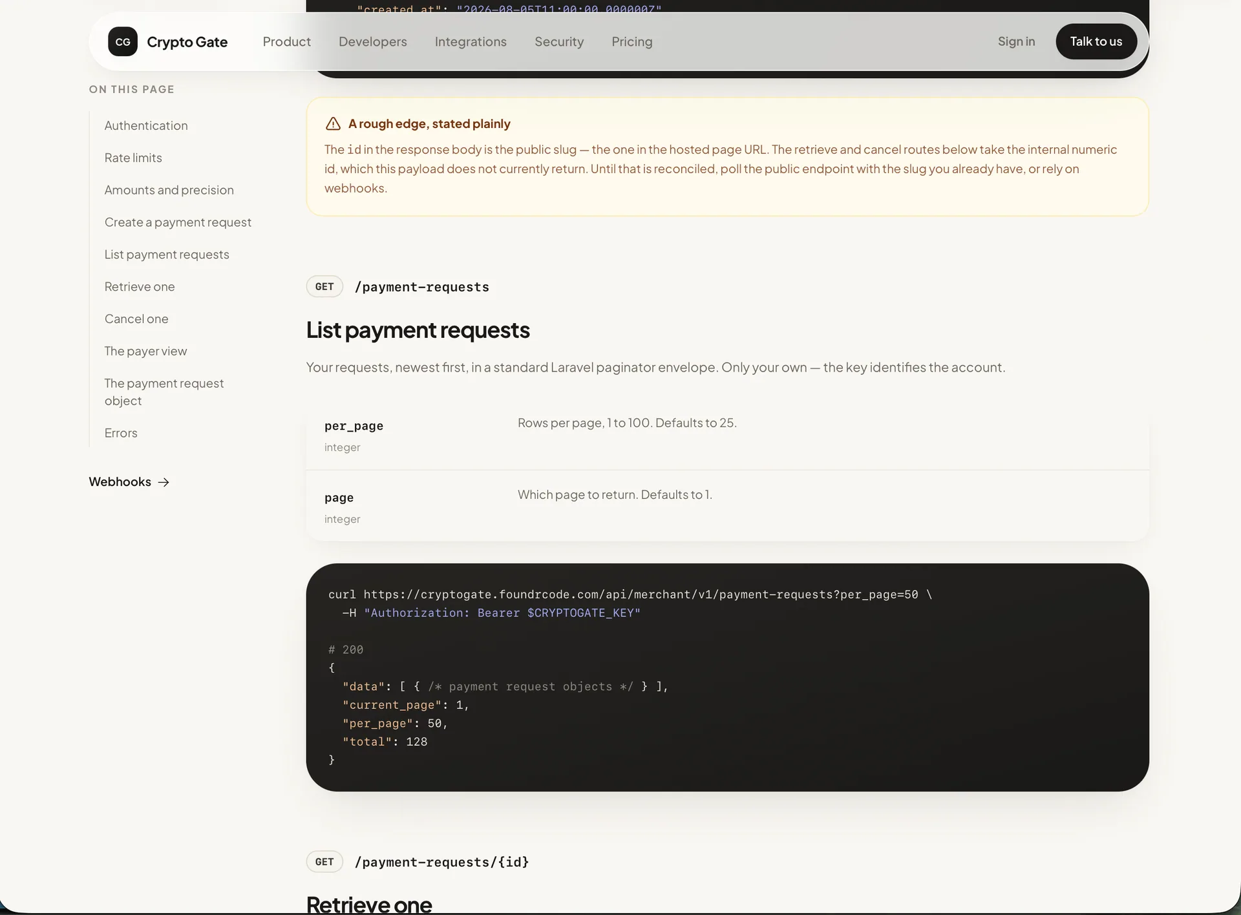The image size is (1241, 915).
Task: Click the curl command URL line
Action: click(x=630, y=594)
